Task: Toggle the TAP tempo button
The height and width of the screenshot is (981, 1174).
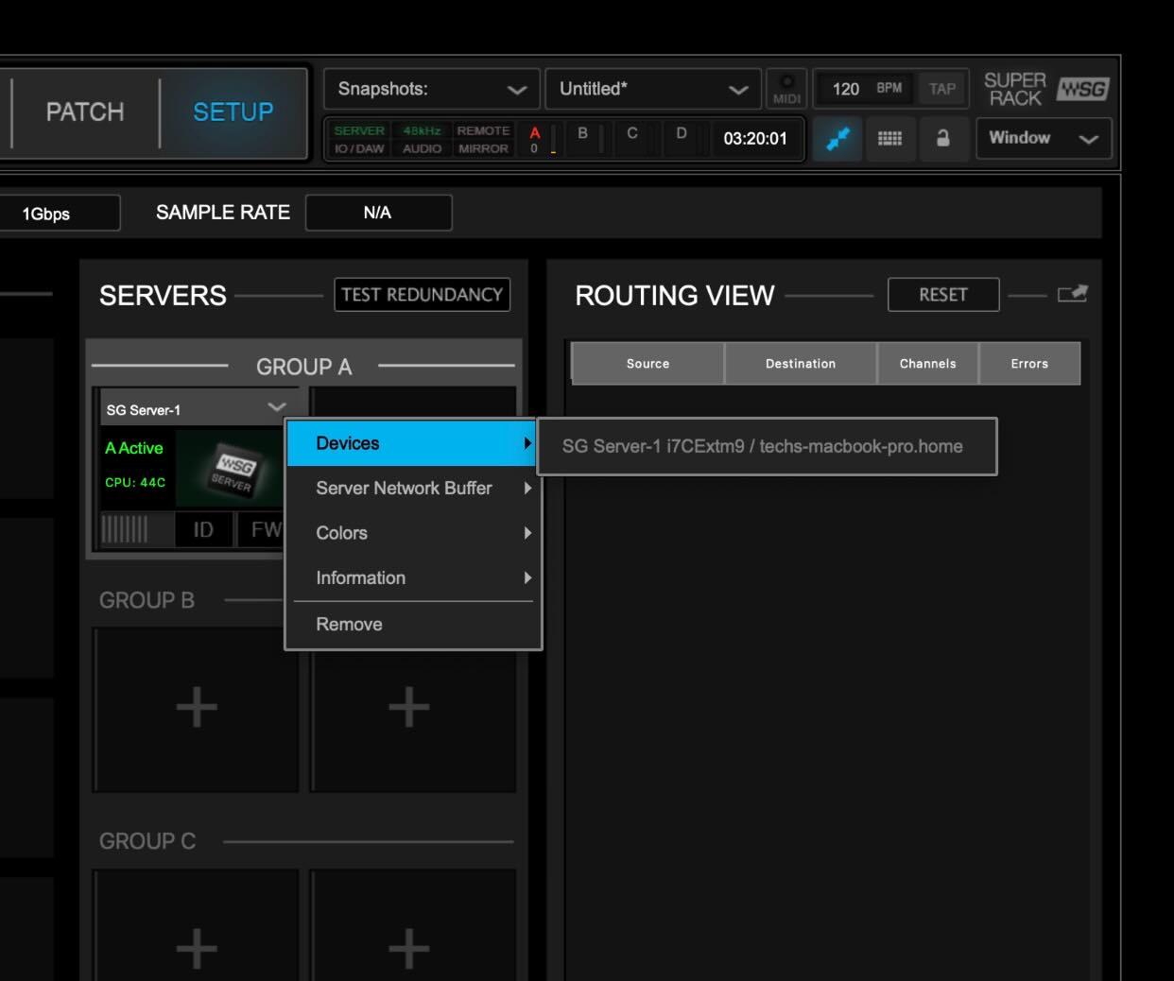Action: pos(941,89)
